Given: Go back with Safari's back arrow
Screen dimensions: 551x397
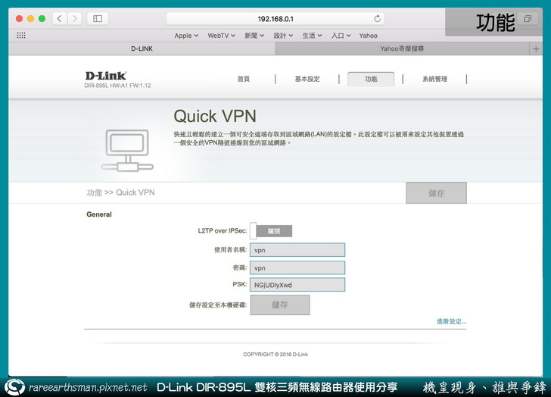Looking at the screenshot, I should tap(60, 19).
